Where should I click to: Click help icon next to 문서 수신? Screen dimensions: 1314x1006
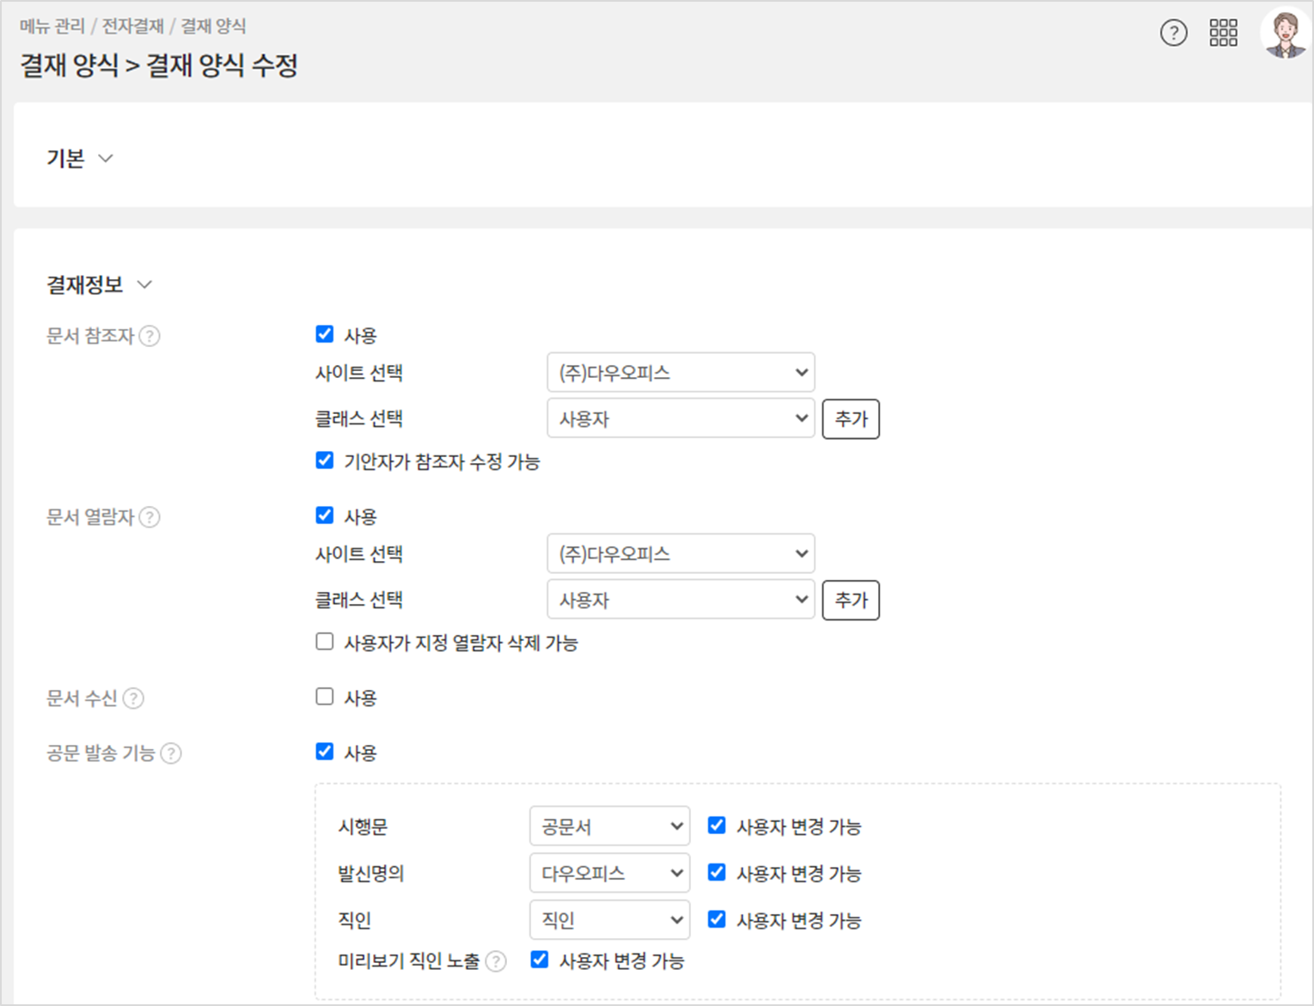(x=133, y=698)
